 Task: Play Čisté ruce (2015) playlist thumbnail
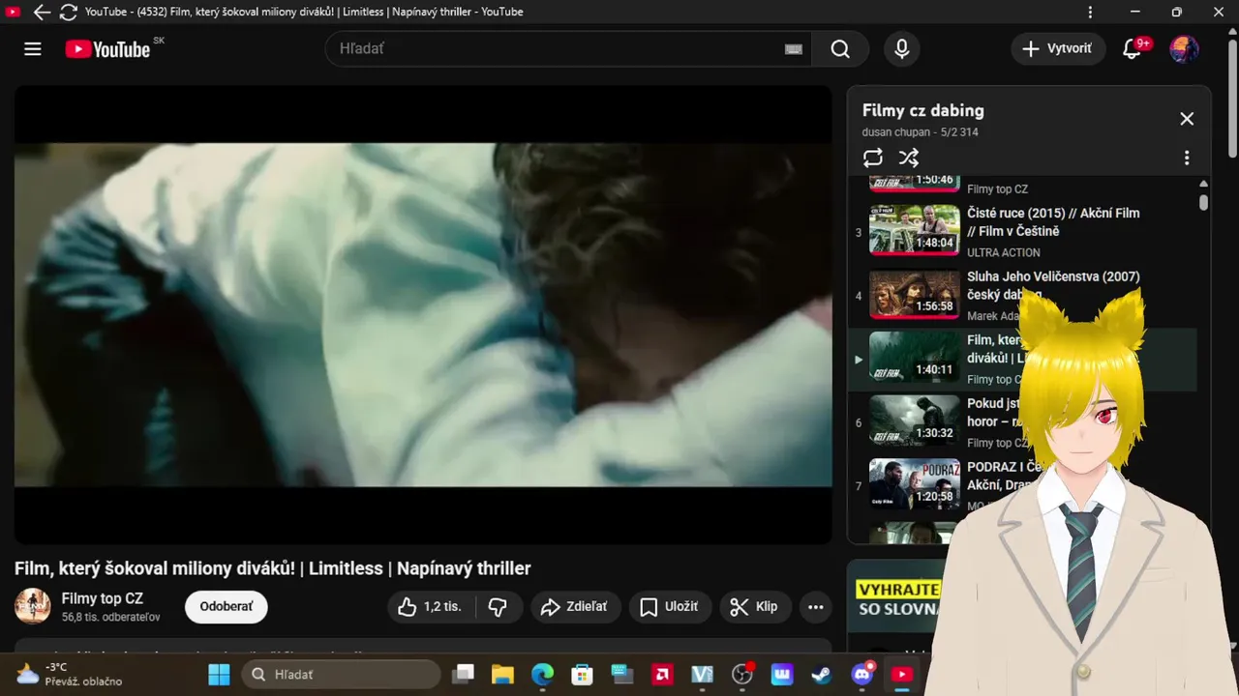coord(915,230)
